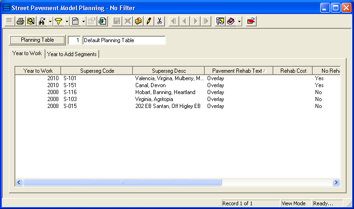Go to first record navigation arrow
The height and width of the screenshot is (209, 354).
click(x=174, y=21)
